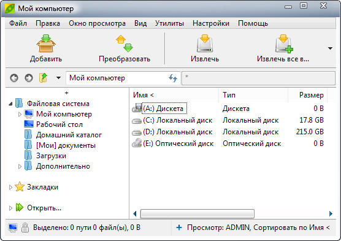Click the Извлечь extract icon

pos(205,44)
